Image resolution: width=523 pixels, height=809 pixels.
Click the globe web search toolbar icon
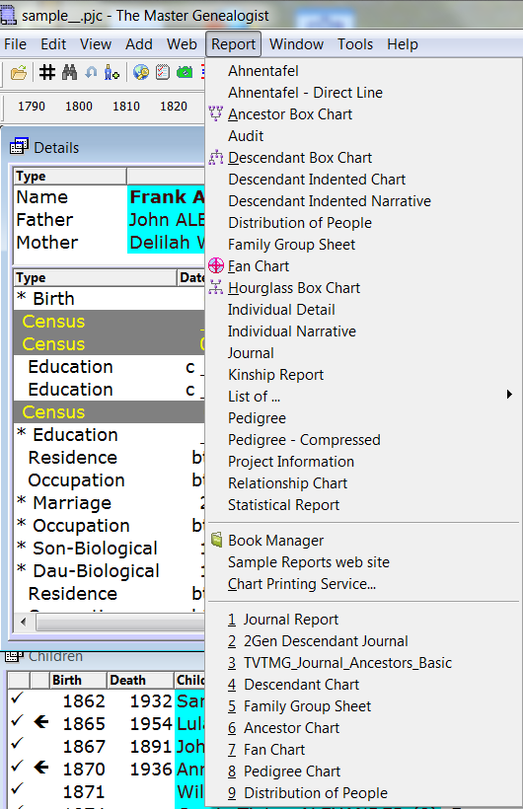(141, 72)
